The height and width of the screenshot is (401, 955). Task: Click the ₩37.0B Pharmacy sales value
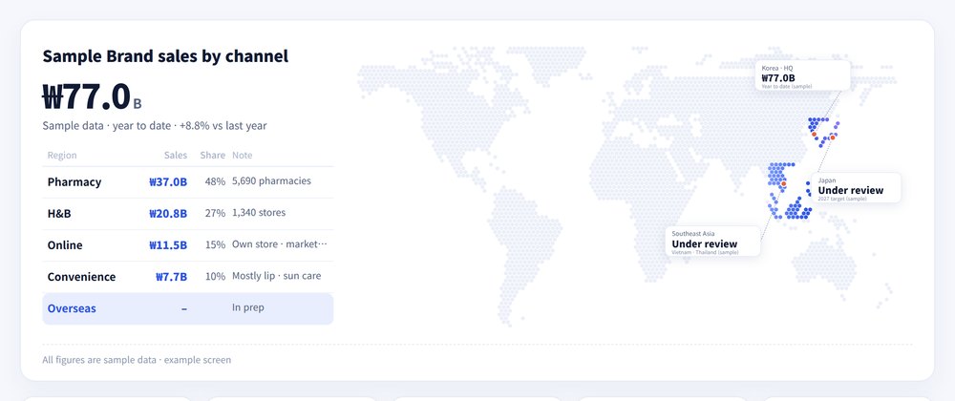[x=168, y=181]
